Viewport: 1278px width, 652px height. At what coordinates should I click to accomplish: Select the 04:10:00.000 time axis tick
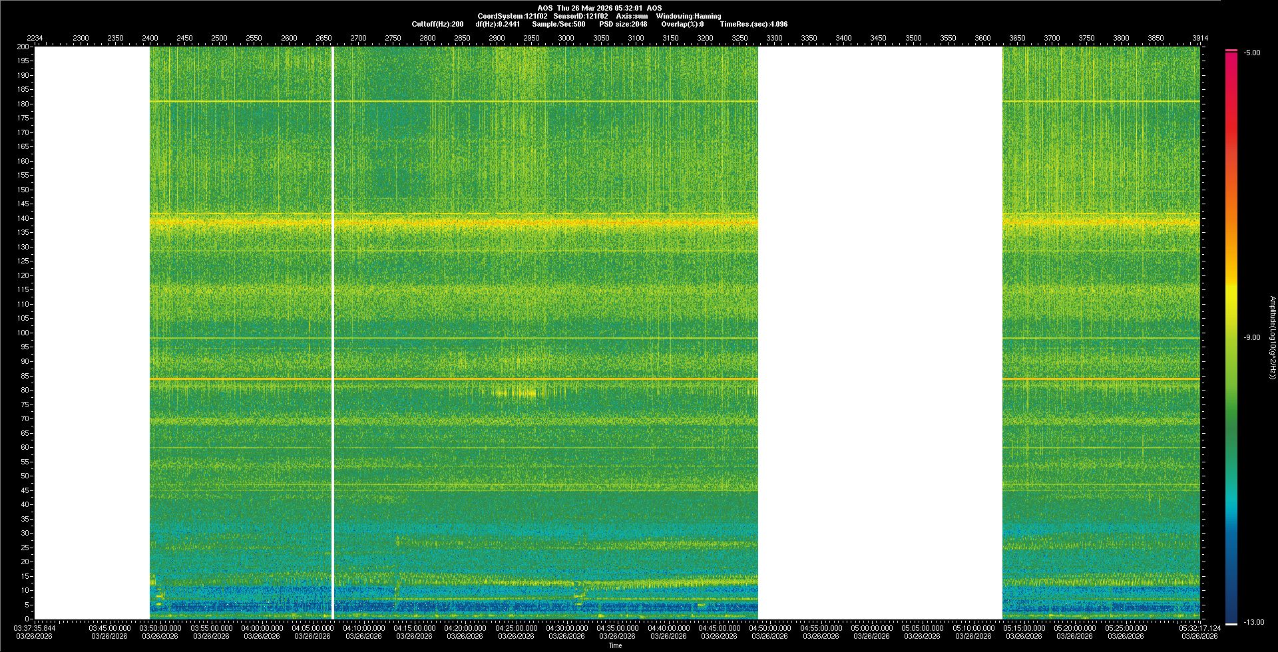363,628
